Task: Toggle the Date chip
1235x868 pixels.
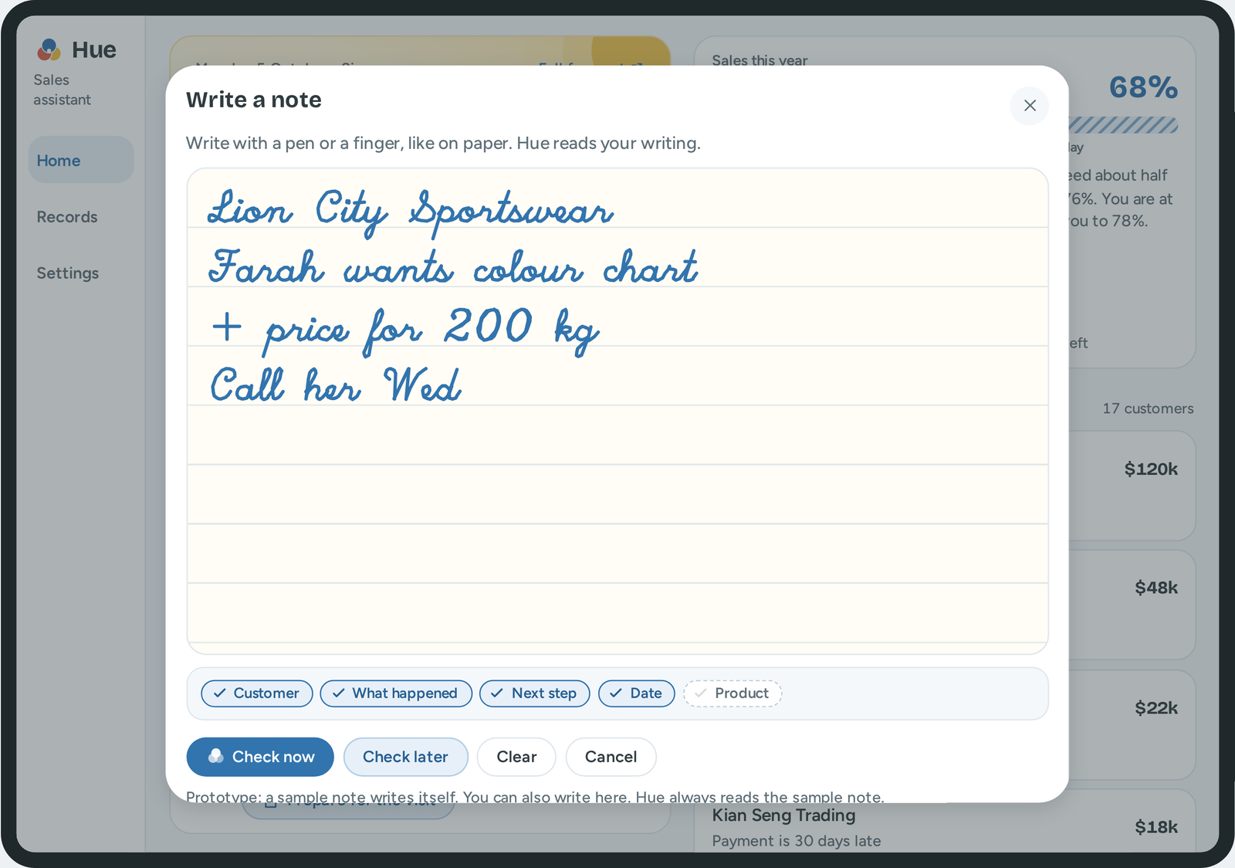Action: point(637,693)
